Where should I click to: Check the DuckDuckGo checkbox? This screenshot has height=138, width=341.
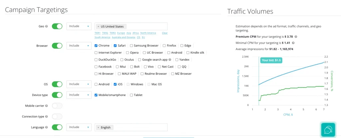pyautogui.click(x=96, y=60)
